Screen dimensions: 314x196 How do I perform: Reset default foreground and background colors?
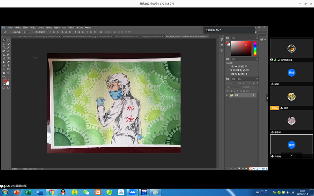click(4, 84)
